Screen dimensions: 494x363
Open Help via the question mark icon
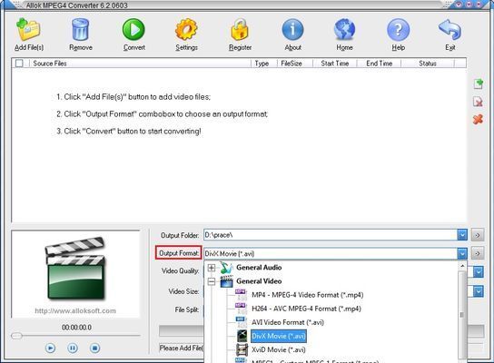[x=399, y=30]
